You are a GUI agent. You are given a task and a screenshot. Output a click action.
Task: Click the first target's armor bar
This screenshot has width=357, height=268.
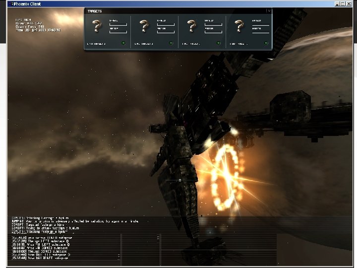pyautogui.click(x=118, y=32)
